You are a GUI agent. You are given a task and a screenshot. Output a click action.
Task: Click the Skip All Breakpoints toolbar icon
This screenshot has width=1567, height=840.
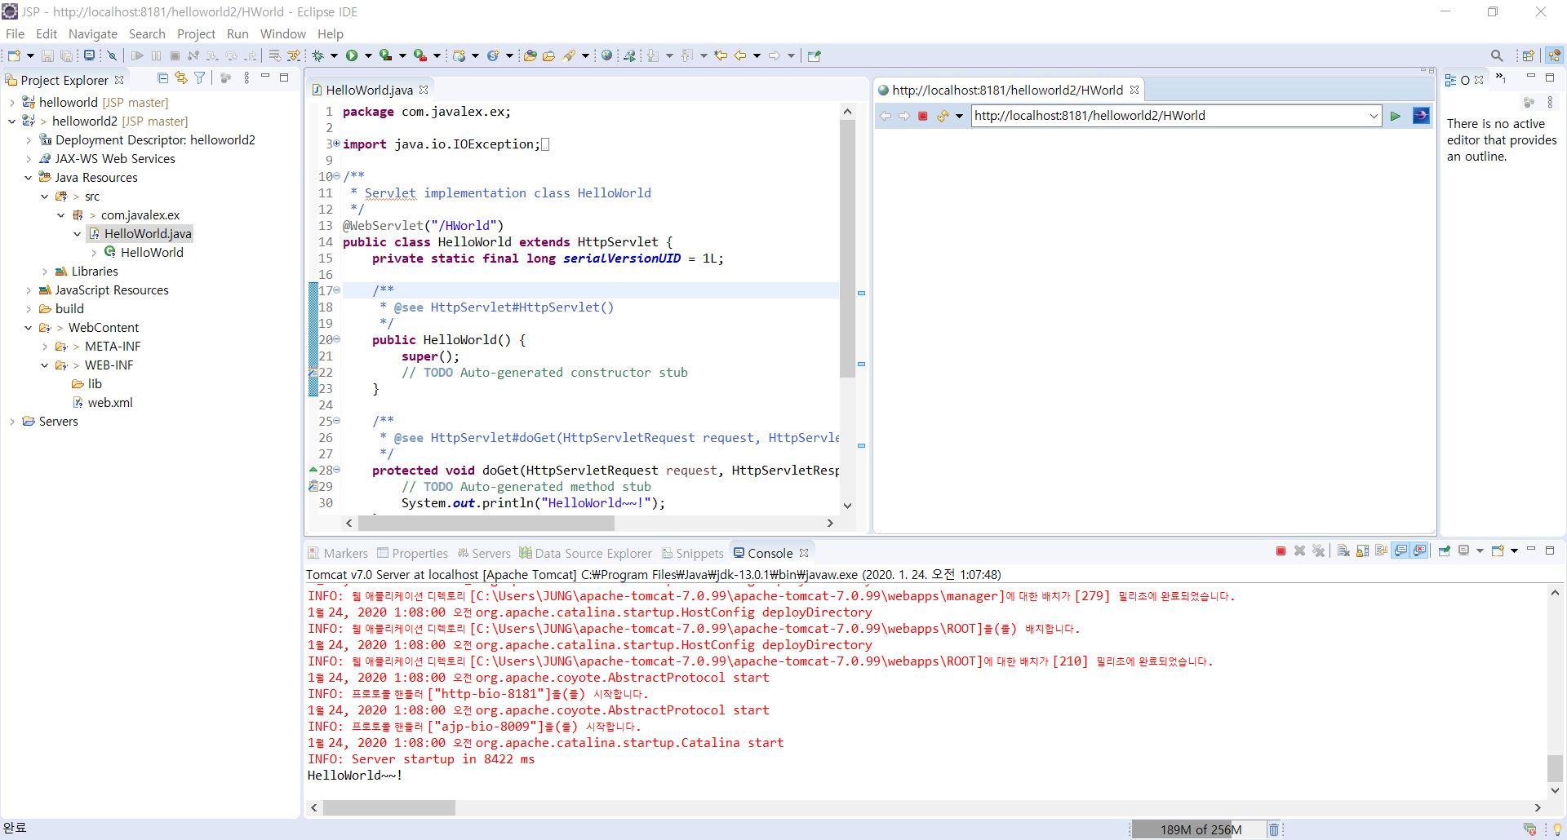[113, 55]
